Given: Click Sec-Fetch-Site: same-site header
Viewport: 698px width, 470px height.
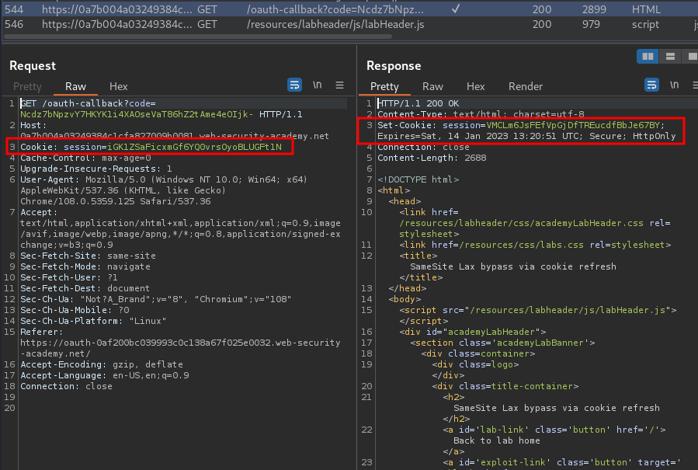Looking at the screenshot, I should tap(88, 256).
